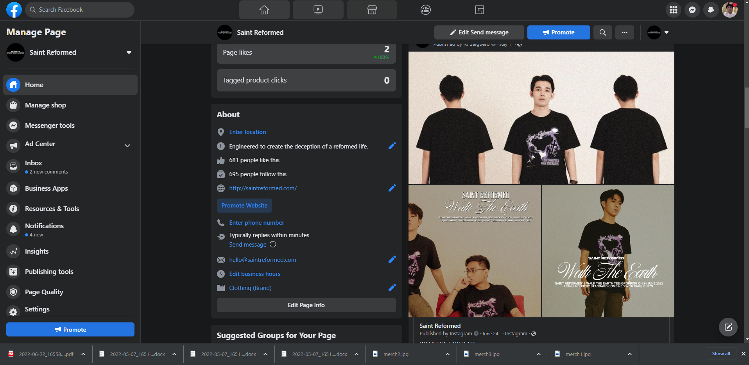Click the blue Promote button in sidebar
Image resolution: width=749 pixels, height=365 pixels.
[x=70, y=329]
